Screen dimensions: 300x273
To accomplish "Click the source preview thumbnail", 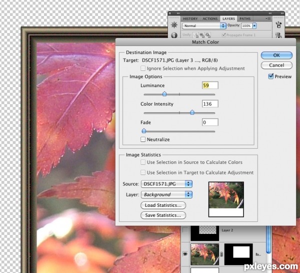I will 226,199.
